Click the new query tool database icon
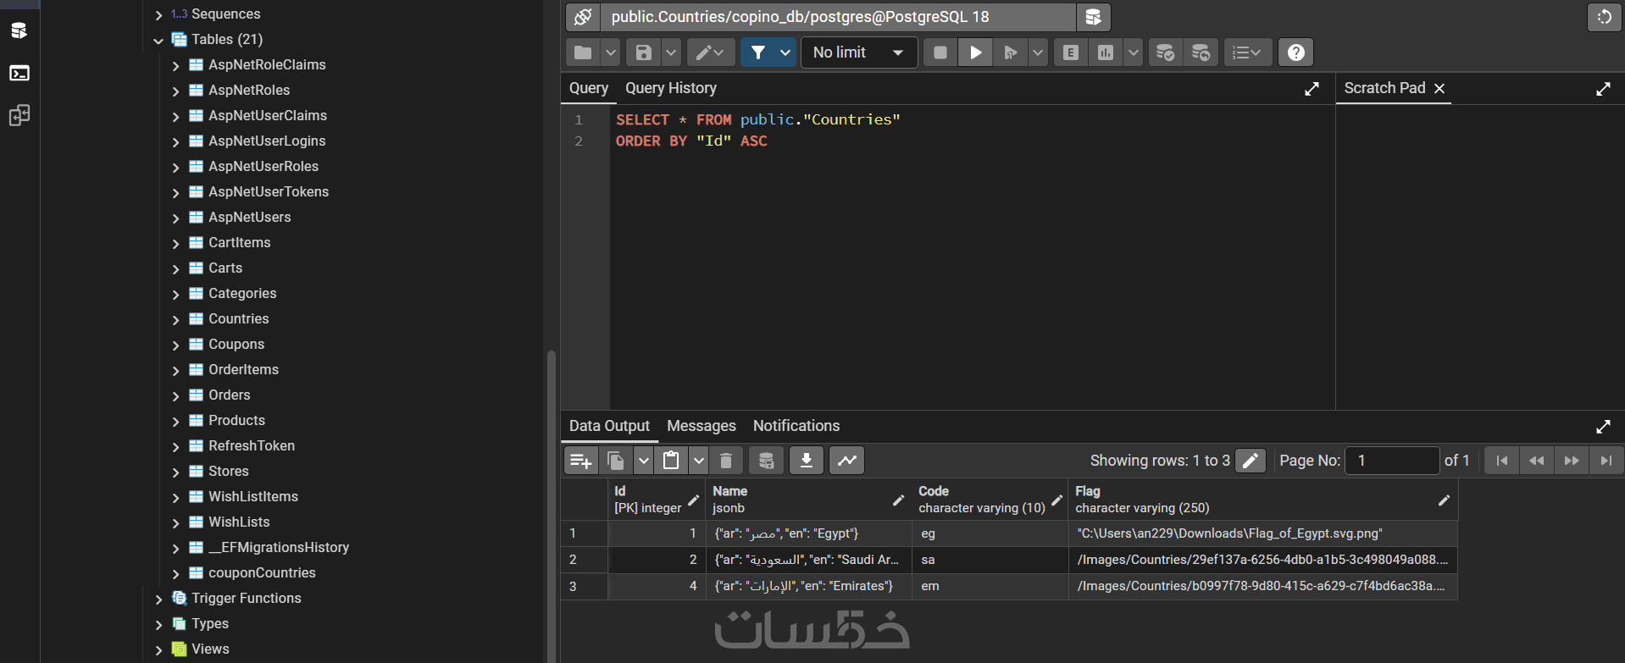 [1093, 17]
